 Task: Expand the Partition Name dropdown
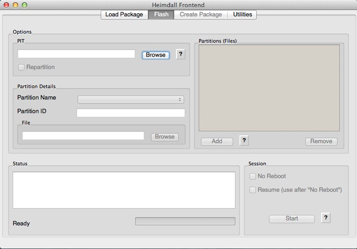(131, 100)
